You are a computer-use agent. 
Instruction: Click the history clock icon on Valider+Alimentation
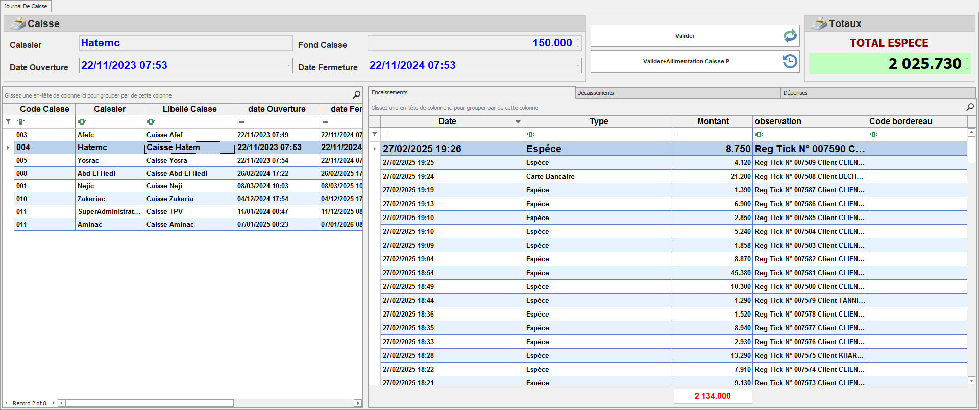coord(790,61)
